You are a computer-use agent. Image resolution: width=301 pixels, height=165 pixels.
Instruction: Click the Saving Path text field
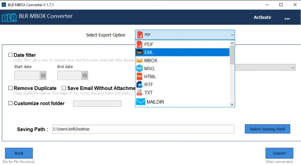pos(143,129)
